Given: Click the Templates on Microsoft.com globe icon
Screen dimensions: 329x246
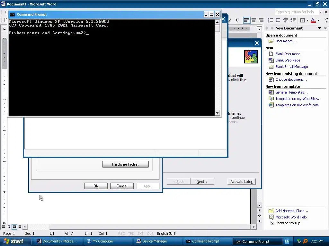Looking at the screenshot, I should [271, 105].
